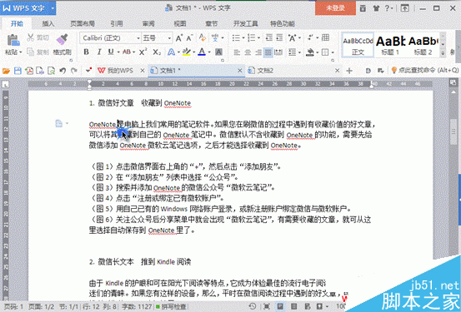Screen dimensions: 461x312
Task: Click the Open folder icon in quick toolbar
Action: coord(6,71)
